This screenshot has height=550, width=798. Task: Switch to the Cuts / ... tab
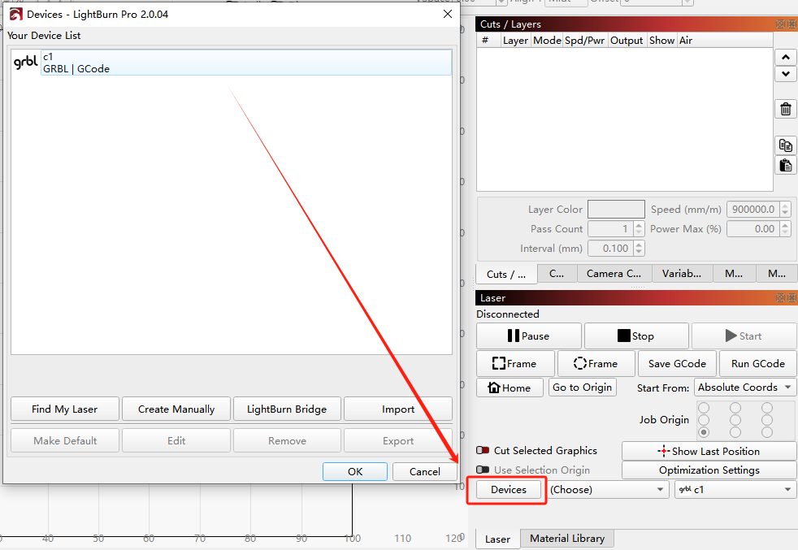click(x=506, y=275)
